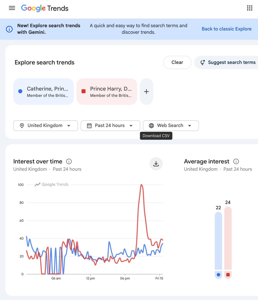Follow the Back to classic Explore link
258x300 pixels.
(227, 29)
